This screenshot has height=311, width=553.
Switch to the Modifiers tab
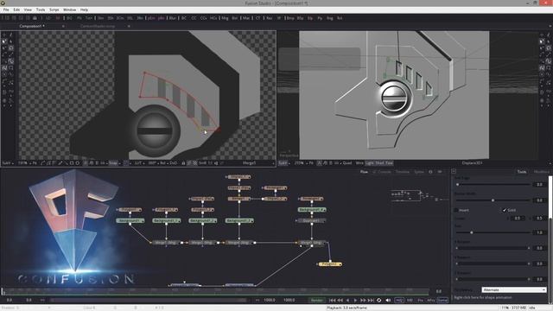(x=542, y=172)
